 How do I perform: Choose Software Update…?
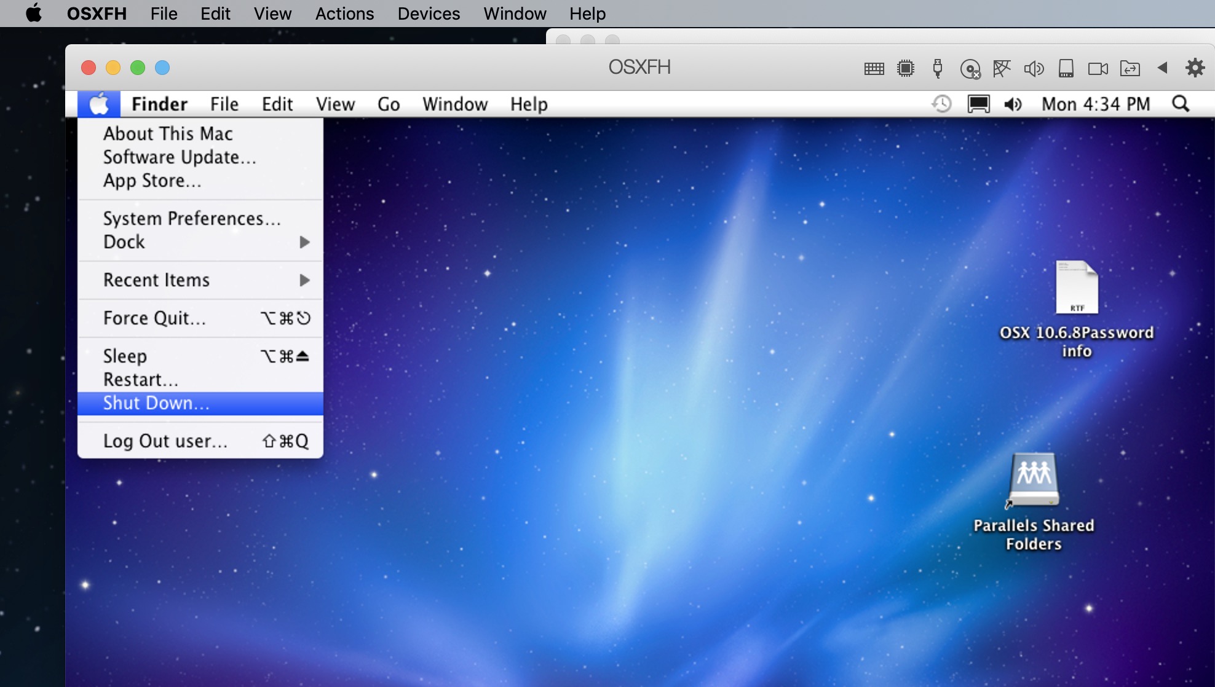(x=200, y=157)
